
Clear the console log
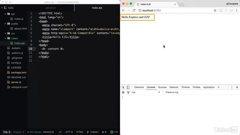[x=123, y=92]
